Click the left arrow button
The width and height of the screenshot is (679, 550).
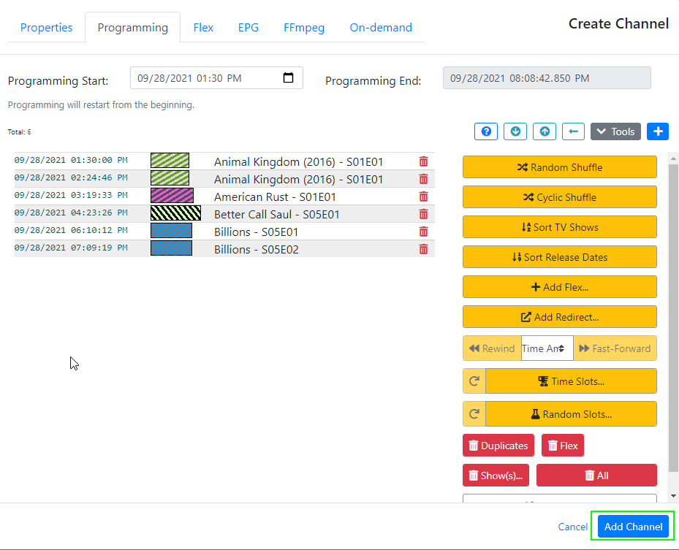573,131
